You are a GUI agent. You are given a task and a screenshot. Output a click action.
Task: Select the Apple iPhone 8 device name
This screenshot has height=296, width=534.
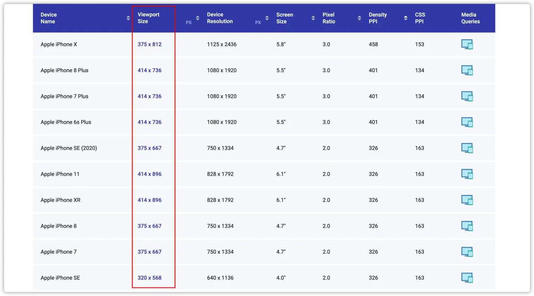pyautogui.click(x=58, y=226)
